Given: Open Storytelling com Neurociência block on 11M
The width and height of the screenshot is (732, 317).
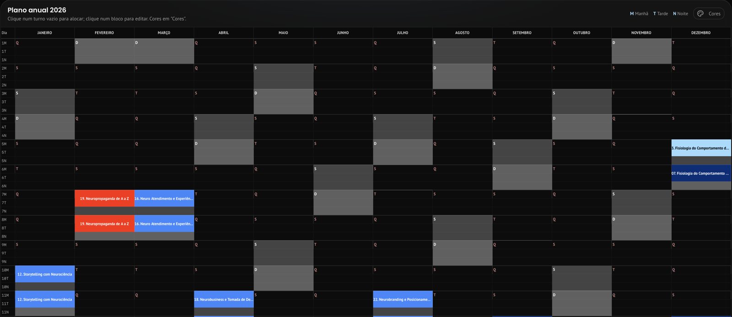Looking at the screenshot, I should pyautogui.click(x=45, y=300).
